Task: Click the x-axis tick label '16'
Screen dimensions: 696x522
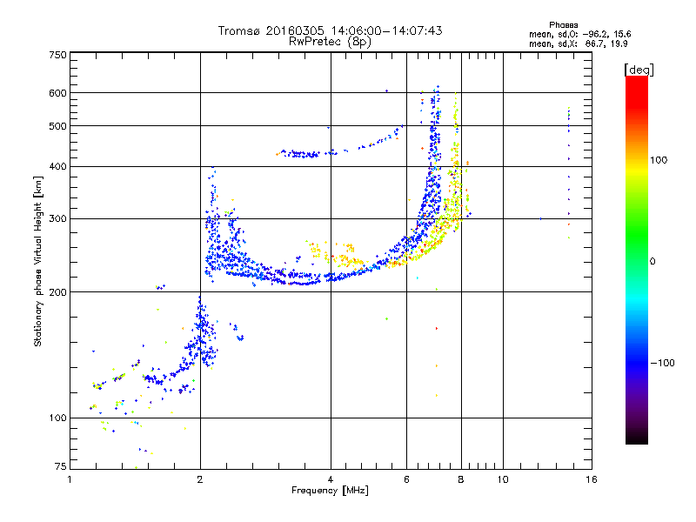Action: (592, 479)
